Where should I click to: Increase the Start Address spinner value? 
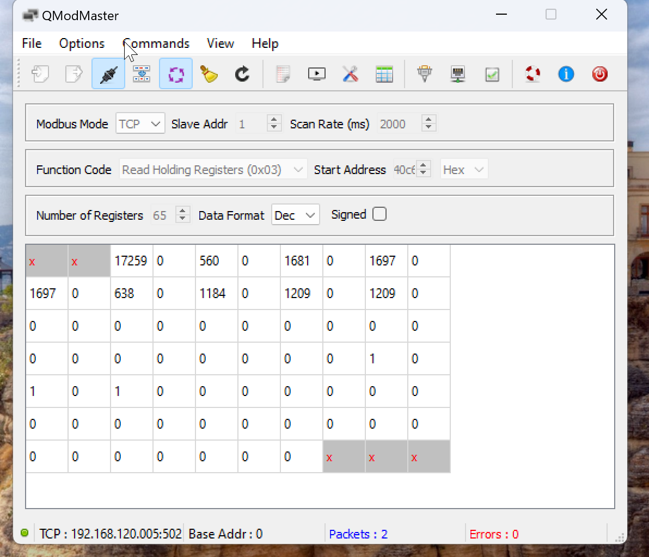(423, 165)
